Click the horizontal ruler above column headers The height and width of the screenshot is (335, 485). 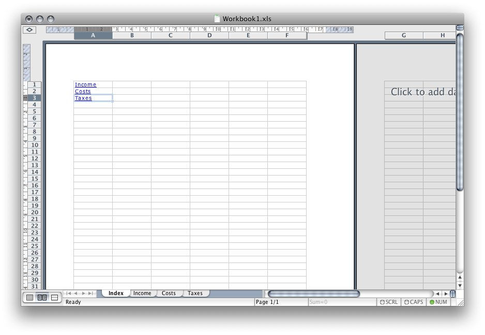point(200,29)
